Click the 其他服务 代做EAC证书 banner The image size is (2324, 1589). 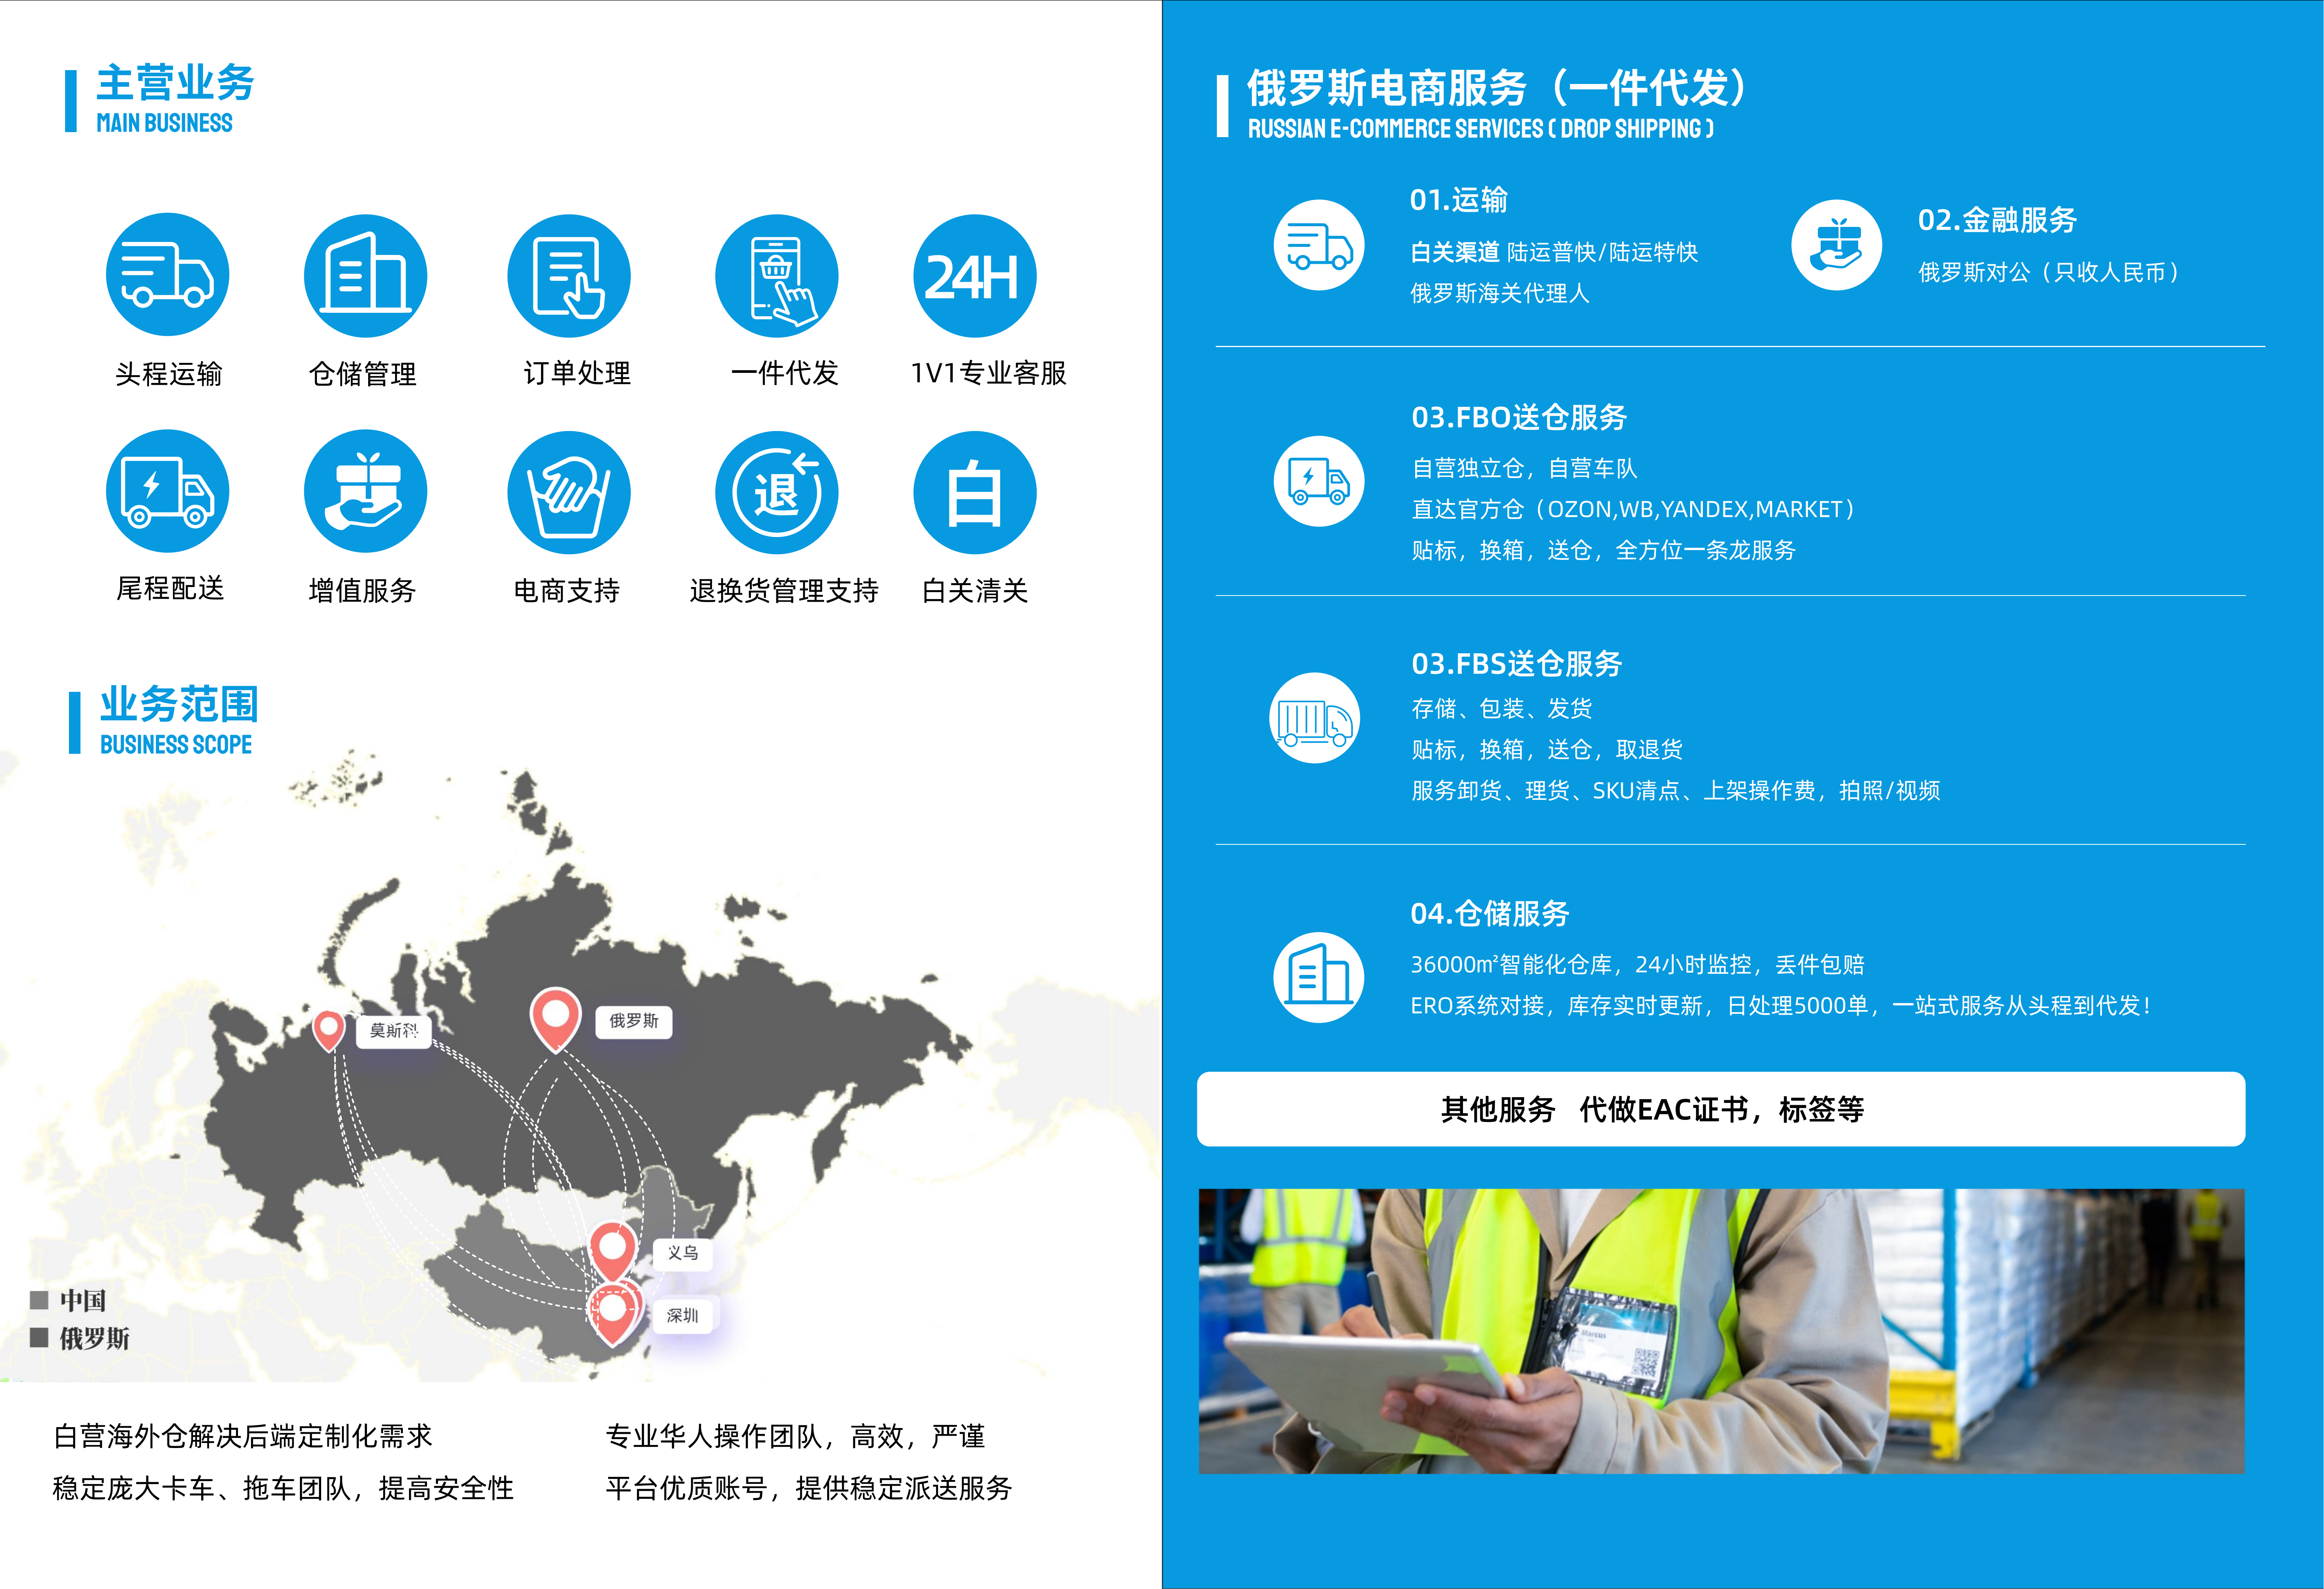[x=1720, y=1109]
